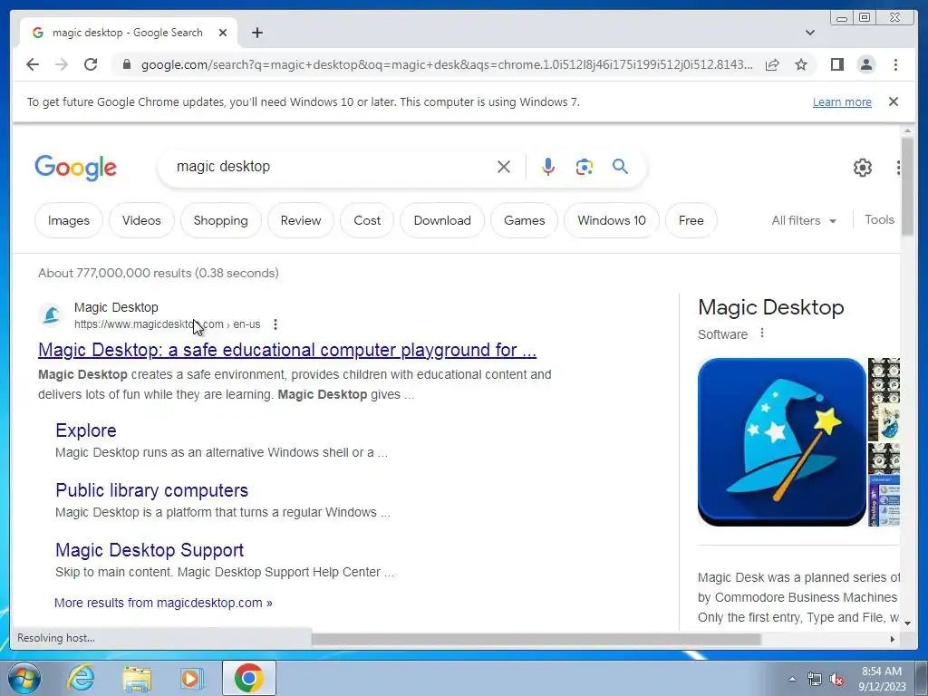Open Windows Explorer folder on the taskbar

137,679
